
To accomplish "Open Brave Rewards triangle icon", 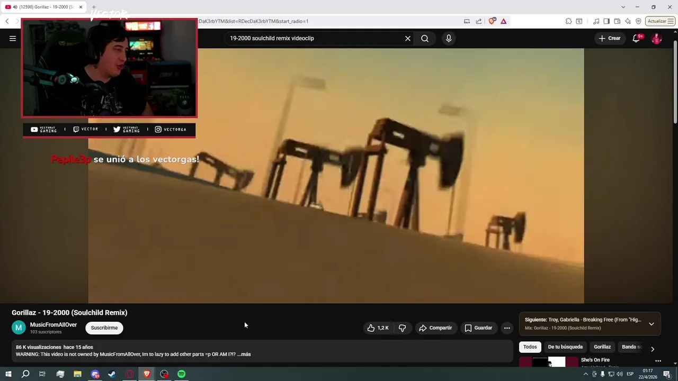I will click(503, 21).
